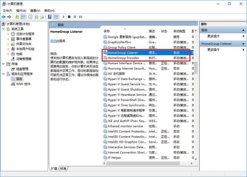Select Shared Folders (共享文件夹) icon
This screenshot has width=247, height=177.
[x=13, y=44]
